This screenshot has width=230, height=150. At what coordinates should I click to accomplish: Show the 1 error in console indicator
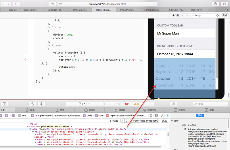(127, 104)
